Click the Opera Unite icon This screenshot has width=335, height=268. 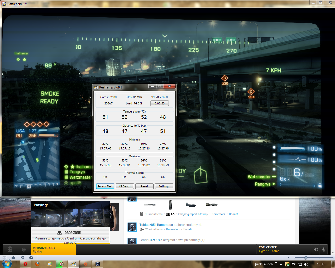pyautogui.click(x=22, y=258)
